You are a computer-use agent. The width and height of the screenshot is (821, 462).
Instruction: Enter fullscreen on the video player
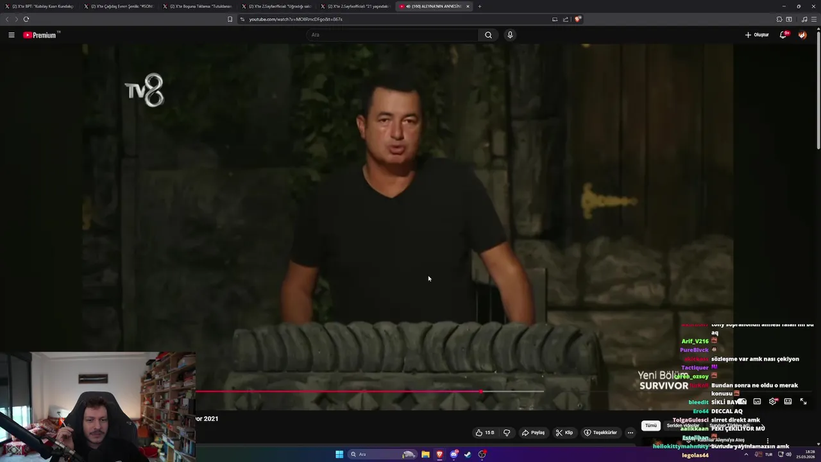click(803, 402)
